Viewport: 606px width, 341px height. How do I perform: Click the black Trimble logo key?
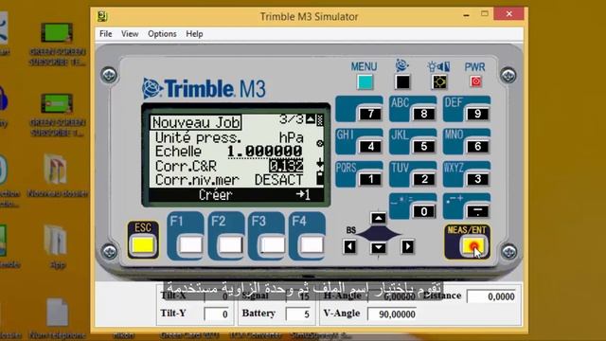tap(402, 82)
